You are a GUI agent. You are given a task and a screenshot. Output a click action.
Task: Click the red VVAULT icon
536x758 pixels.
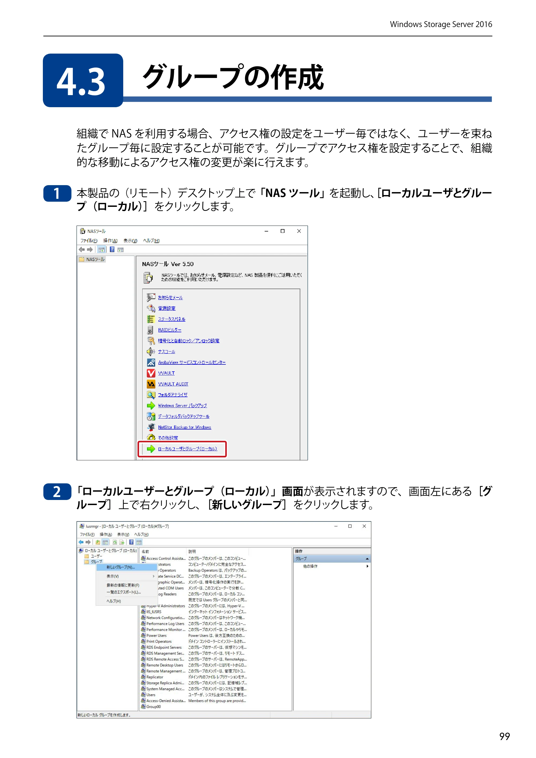pyautogui.click(x=151, y=373)
